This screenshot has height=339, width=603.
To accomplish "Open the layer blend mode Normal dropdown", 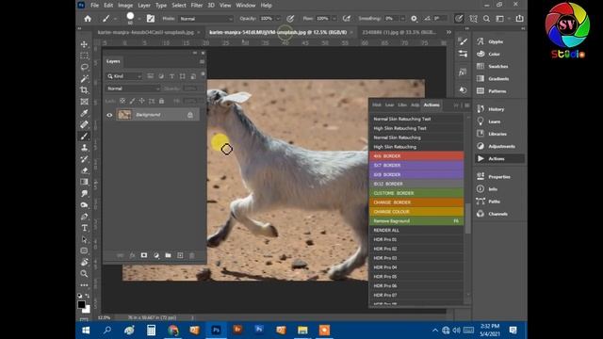I will [133, 89].
